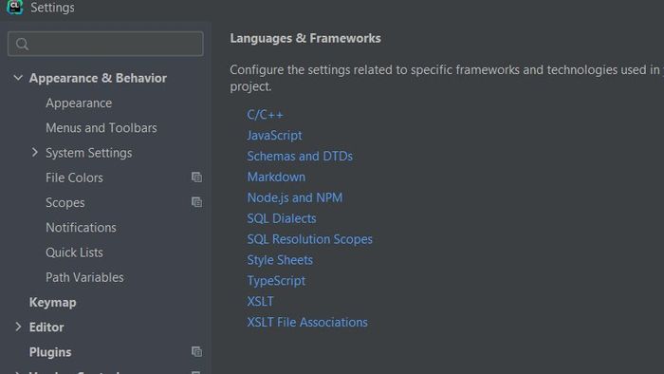Click the search magnifier icon in settings
This screenshot has width=664, height=374.
click(22, 44)
